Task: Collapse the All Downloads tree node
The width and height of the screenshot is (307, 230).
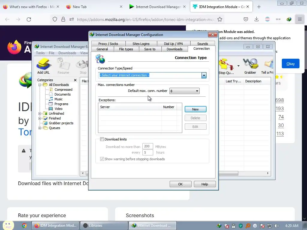Action: pos(40,85)
